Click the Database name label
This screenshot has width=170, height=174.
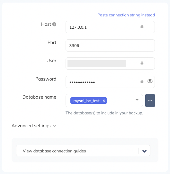pos(39,97)
